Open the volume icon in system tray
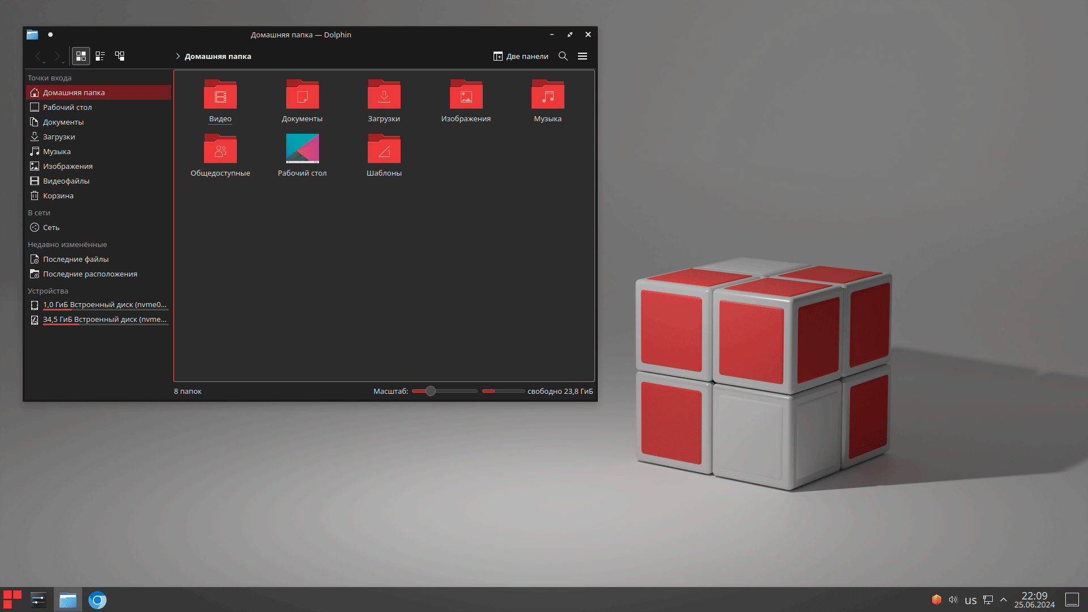The height and width of the screenshot is (612, 1088). coord(953,600)
